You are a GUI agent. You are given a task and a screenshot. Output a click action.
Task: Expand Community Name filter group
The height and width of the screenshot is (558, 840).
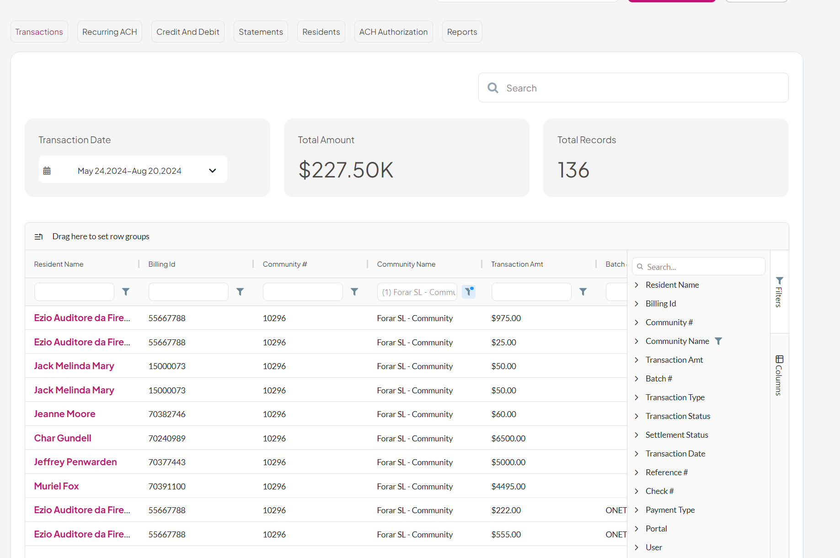637,341
